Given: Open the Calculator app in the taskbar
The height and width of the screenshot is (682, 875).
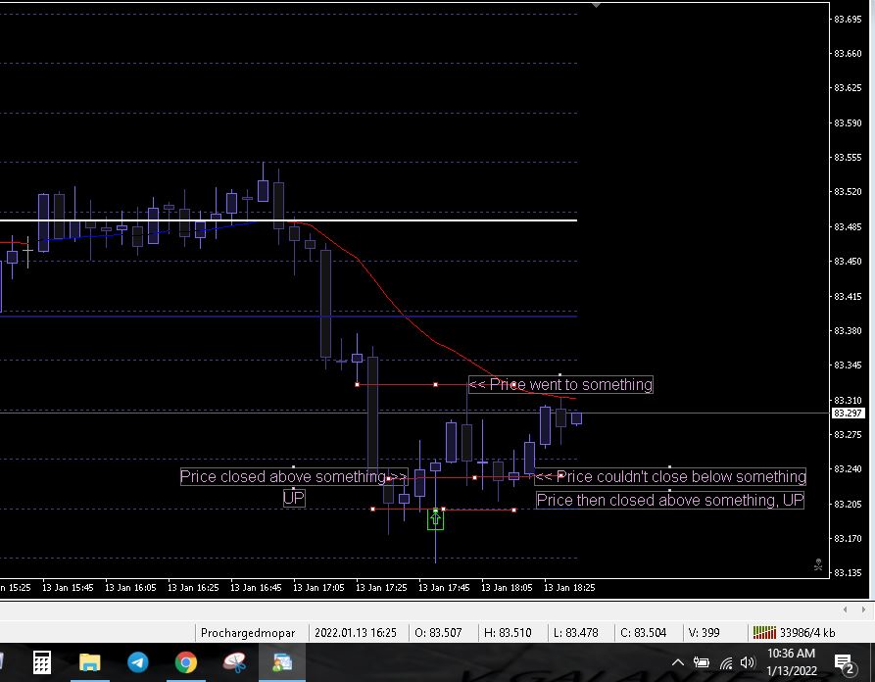Looking at the screenshot, I should pos(42,662).
